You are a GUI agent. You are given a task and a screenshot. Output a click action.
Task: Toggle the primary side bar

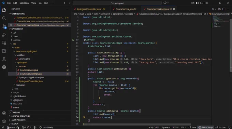tap(197, 3)
